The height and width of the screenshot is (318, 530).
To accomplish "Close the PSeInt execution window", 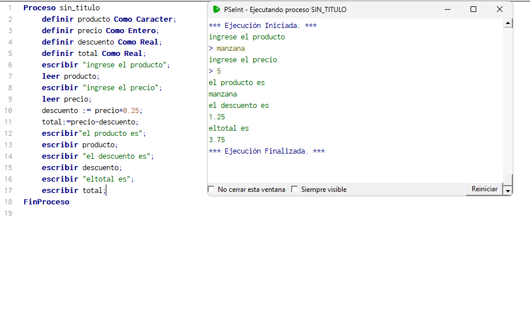I will [500, 9].
